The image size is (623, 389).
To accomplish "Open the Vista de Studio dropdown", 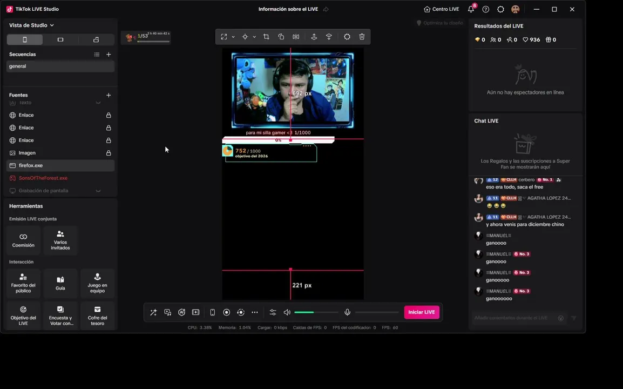I will click(x=31, y=25).
